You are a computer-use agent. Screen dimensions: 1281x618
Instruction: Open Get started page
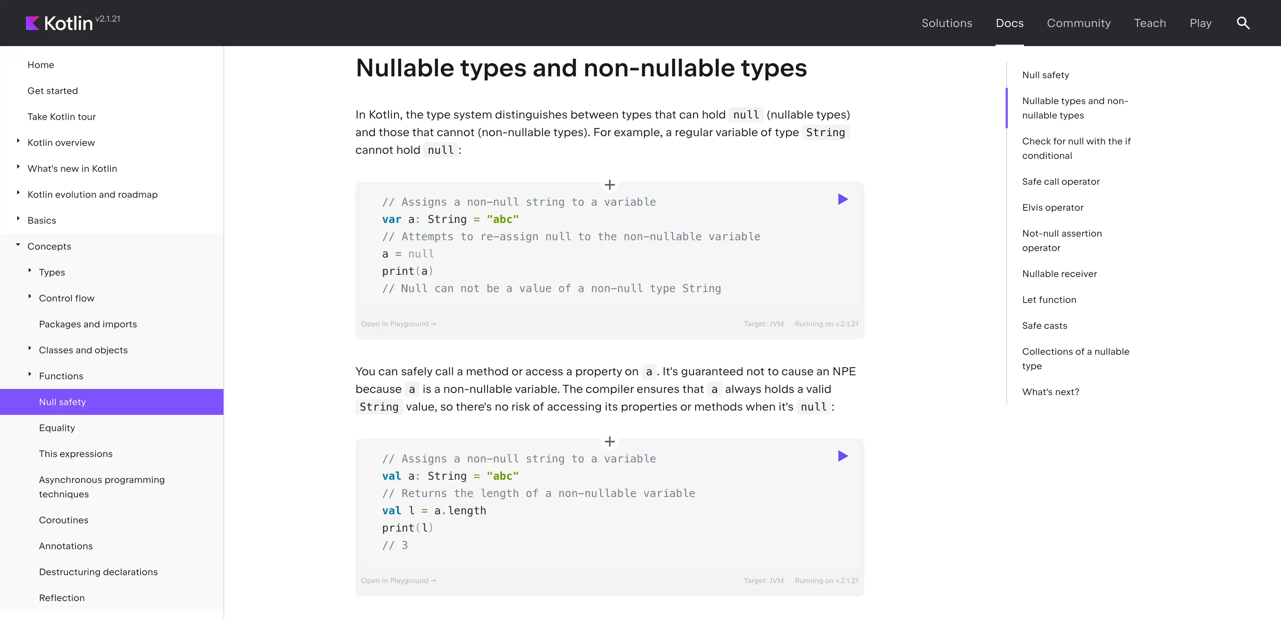point(53,91)
